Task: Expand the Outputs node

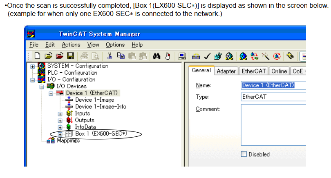Action: coord(60,120)
